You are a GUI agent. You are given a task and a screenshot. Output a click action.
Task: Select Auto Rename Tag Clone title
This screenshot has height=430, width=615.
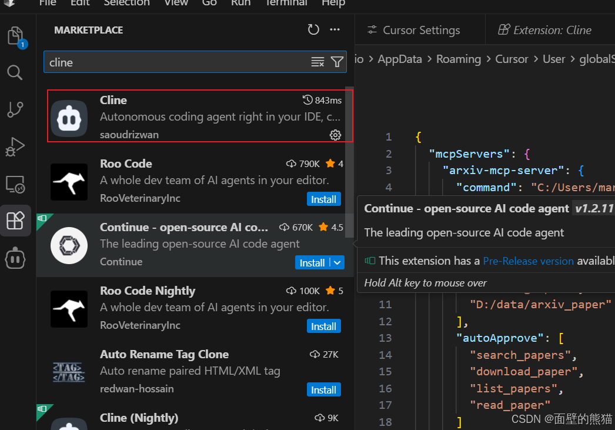(165, 354)
